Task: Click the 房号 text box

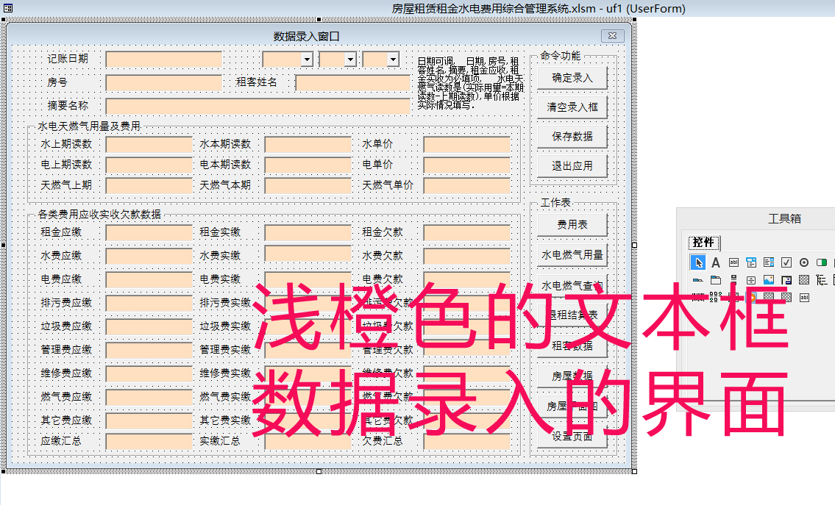Action: 164,82
